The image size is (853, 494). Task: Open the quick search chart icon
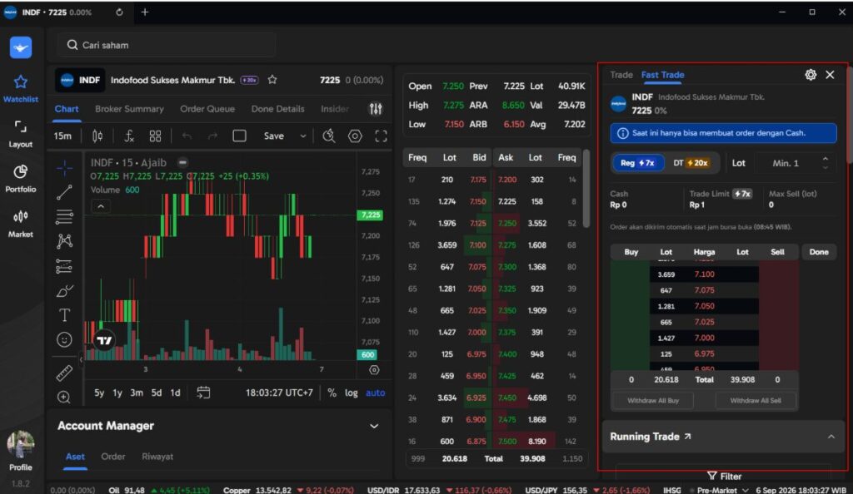tap(328, 136)
